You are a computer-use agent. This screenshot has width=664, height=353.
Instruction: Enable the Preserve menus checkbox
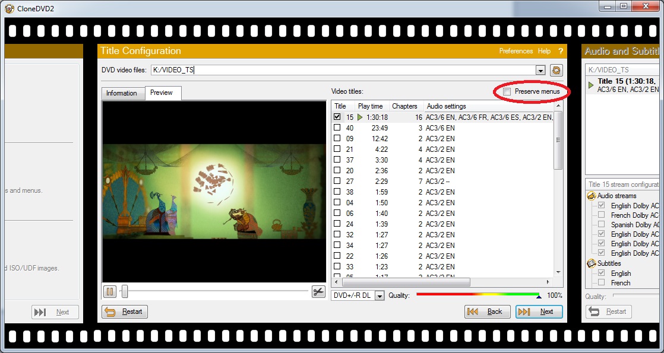[507, 91]
